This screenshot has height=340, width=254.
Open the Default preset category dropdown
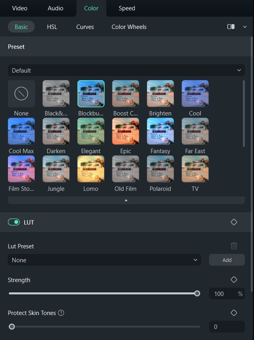(x=126, y=70)
